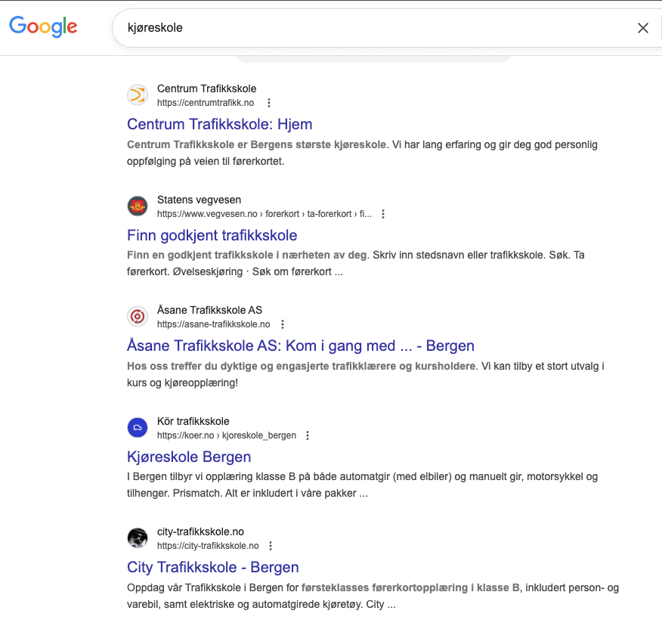This screenshot has width=662, height=626.
Task: Clear the search box with X
Action: point(643,28)
